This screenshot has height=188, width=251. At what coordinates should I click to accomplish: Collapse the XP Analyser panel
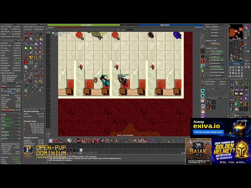point(20,25)
